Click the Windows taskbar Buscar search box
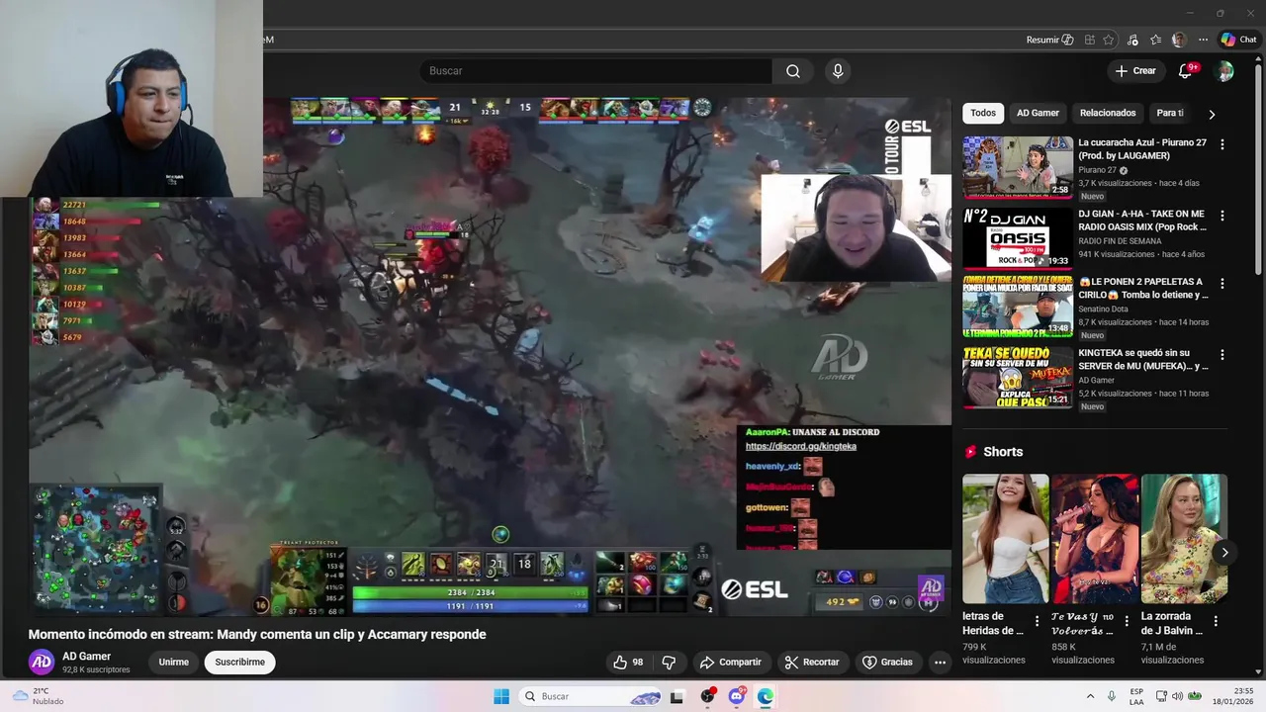The height and width of the screenshot is (712, 1266). coord(591,696)
